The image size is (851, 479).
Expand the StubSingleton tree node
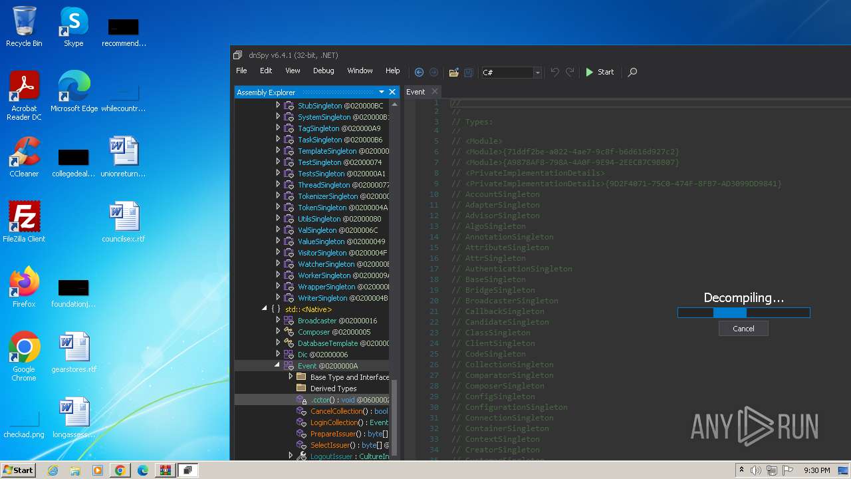(x=278, y=105)
